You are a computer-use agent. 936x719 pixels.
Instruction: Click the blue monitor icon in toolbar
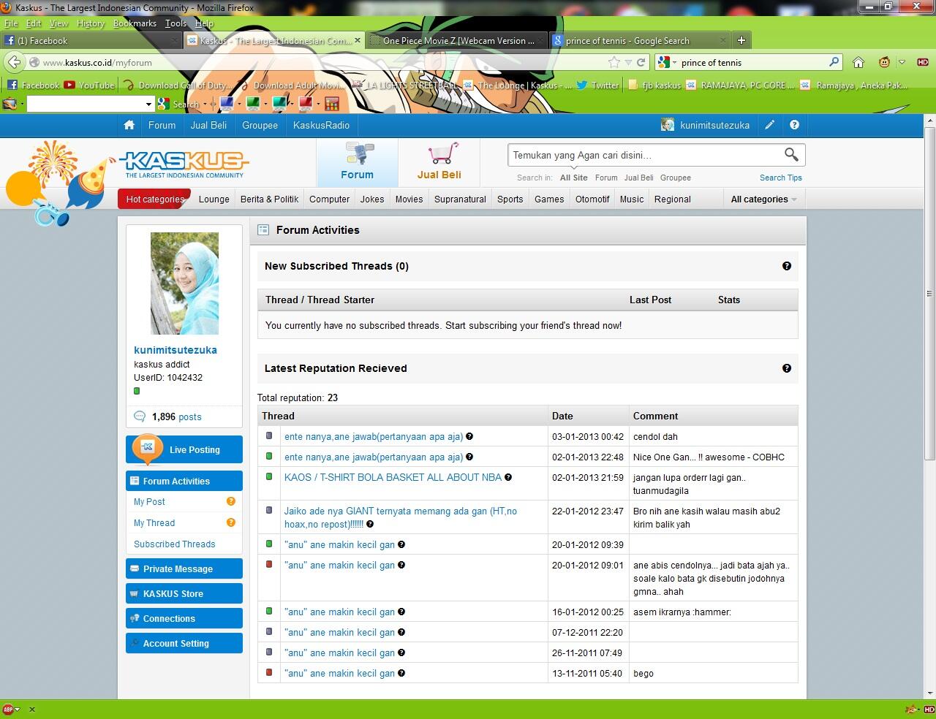(226, 104)
